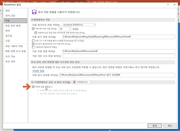
Task: Open the 고급 options category
Action: [x=15, y=41]
